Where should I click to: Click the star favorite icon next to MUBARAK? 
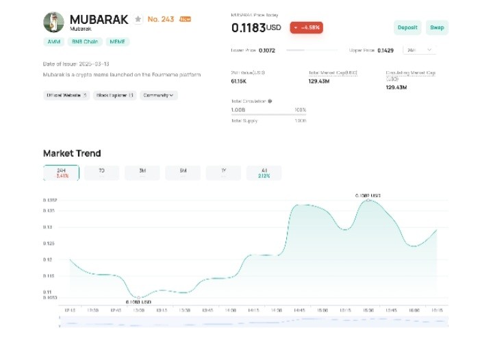pyautogui.click(x=138, y=19)
